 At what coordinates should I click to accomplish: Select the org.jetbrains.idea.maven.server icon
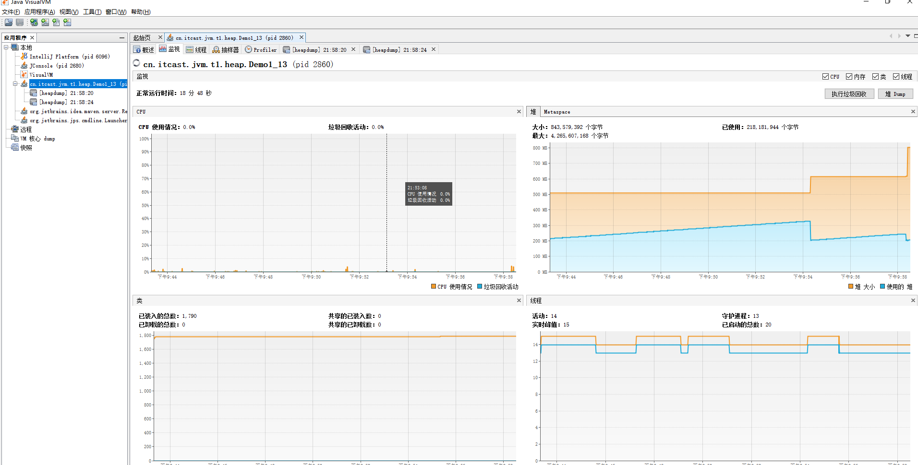[24, 111]
